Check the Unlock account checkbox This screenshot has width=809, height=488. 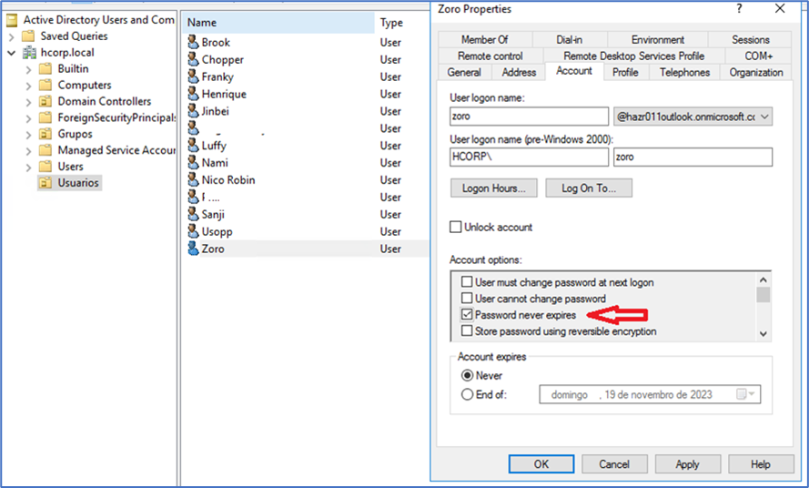coord(456,227)
